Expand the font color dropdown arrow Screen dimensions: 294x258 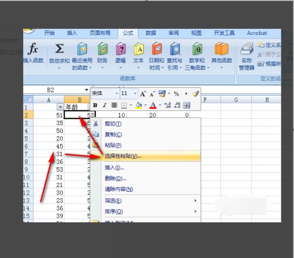[160, 105]
